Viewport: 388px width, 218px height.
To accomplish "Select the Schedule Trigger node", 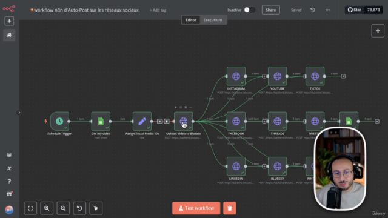I will click(x=59, y=121).
